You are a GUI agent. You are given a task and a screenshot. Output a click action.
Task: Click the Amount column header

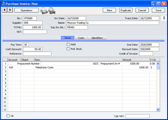tap(136, 60)
